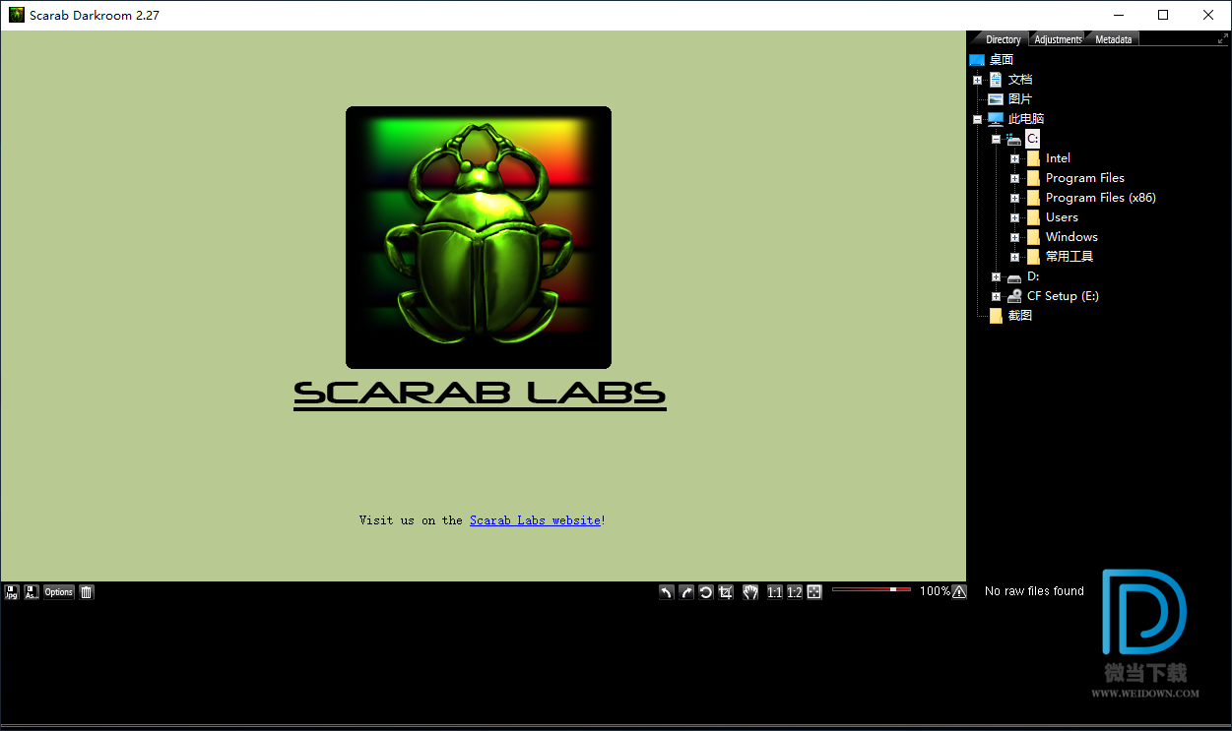Switch to the Directory tab

coord(1003,39)
